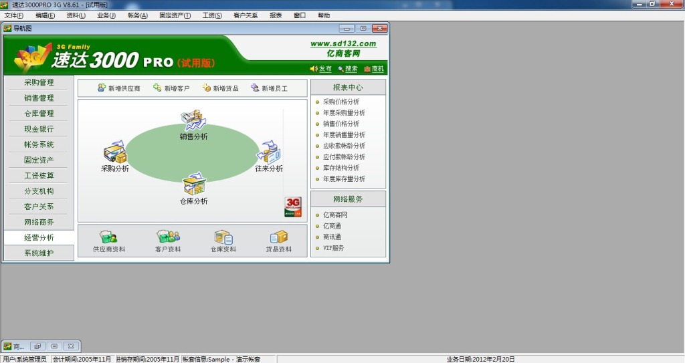
Task: Open 仓库资料 warehouse data icon
Action: [x=223, y=241]
